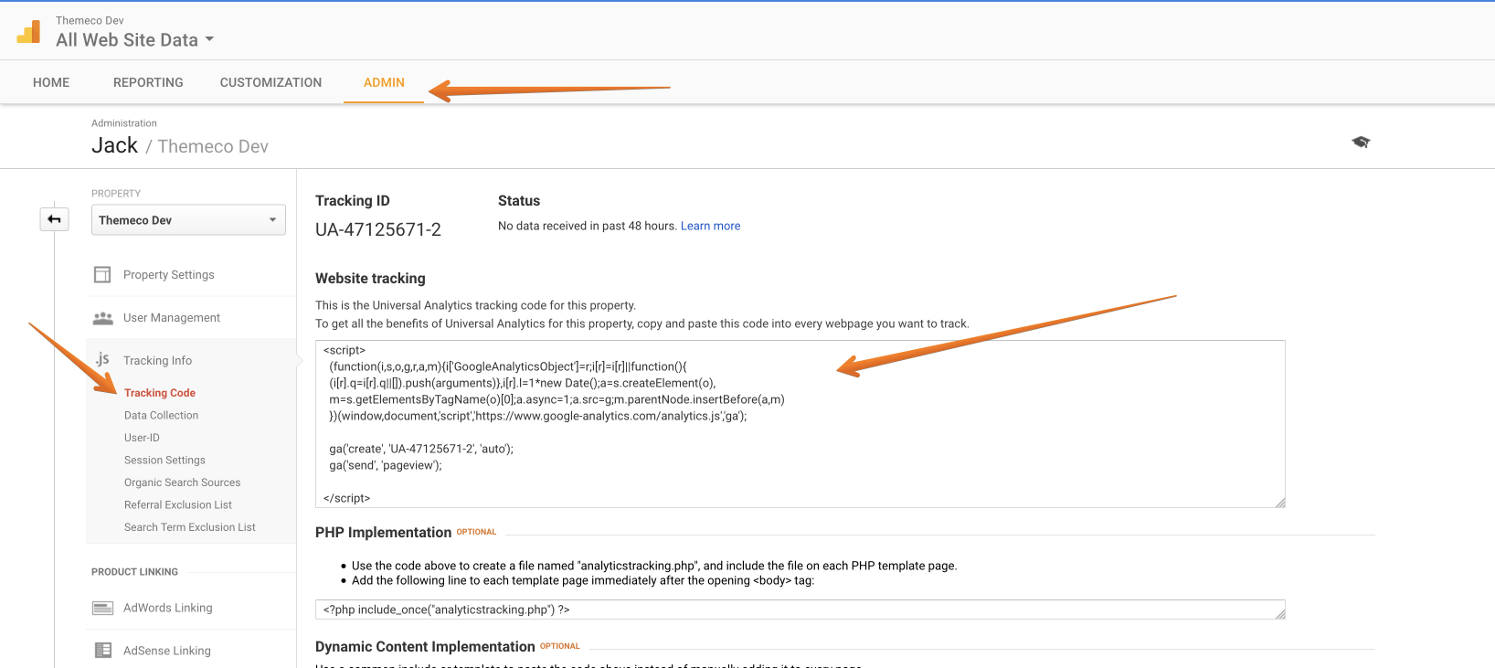This screenshot has width=1495, height=668.
Task: Click the No data received status text
Action: [x=587, y=226]
